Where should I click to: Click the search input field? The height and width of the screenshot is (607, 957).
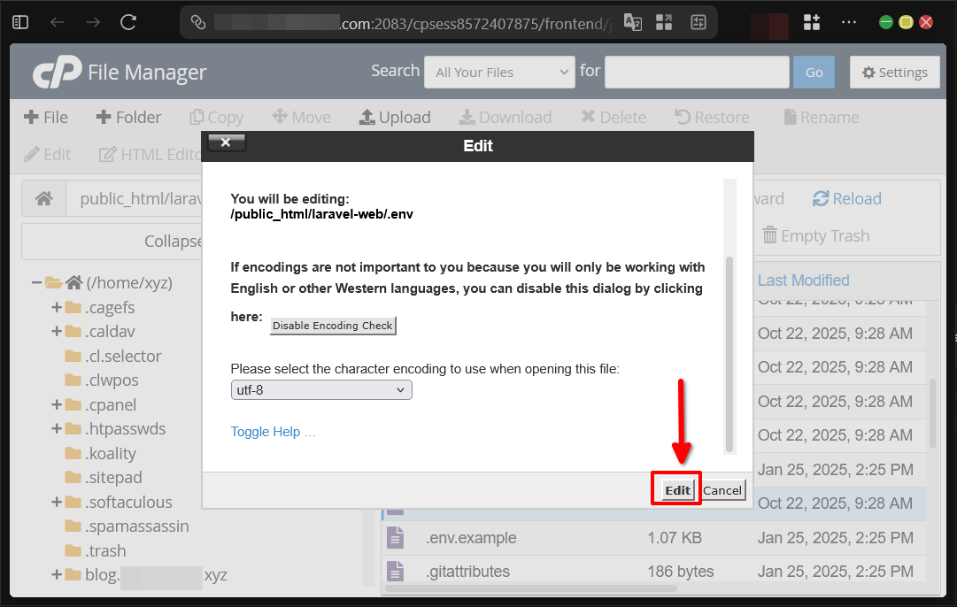click(x=696, y=72)
